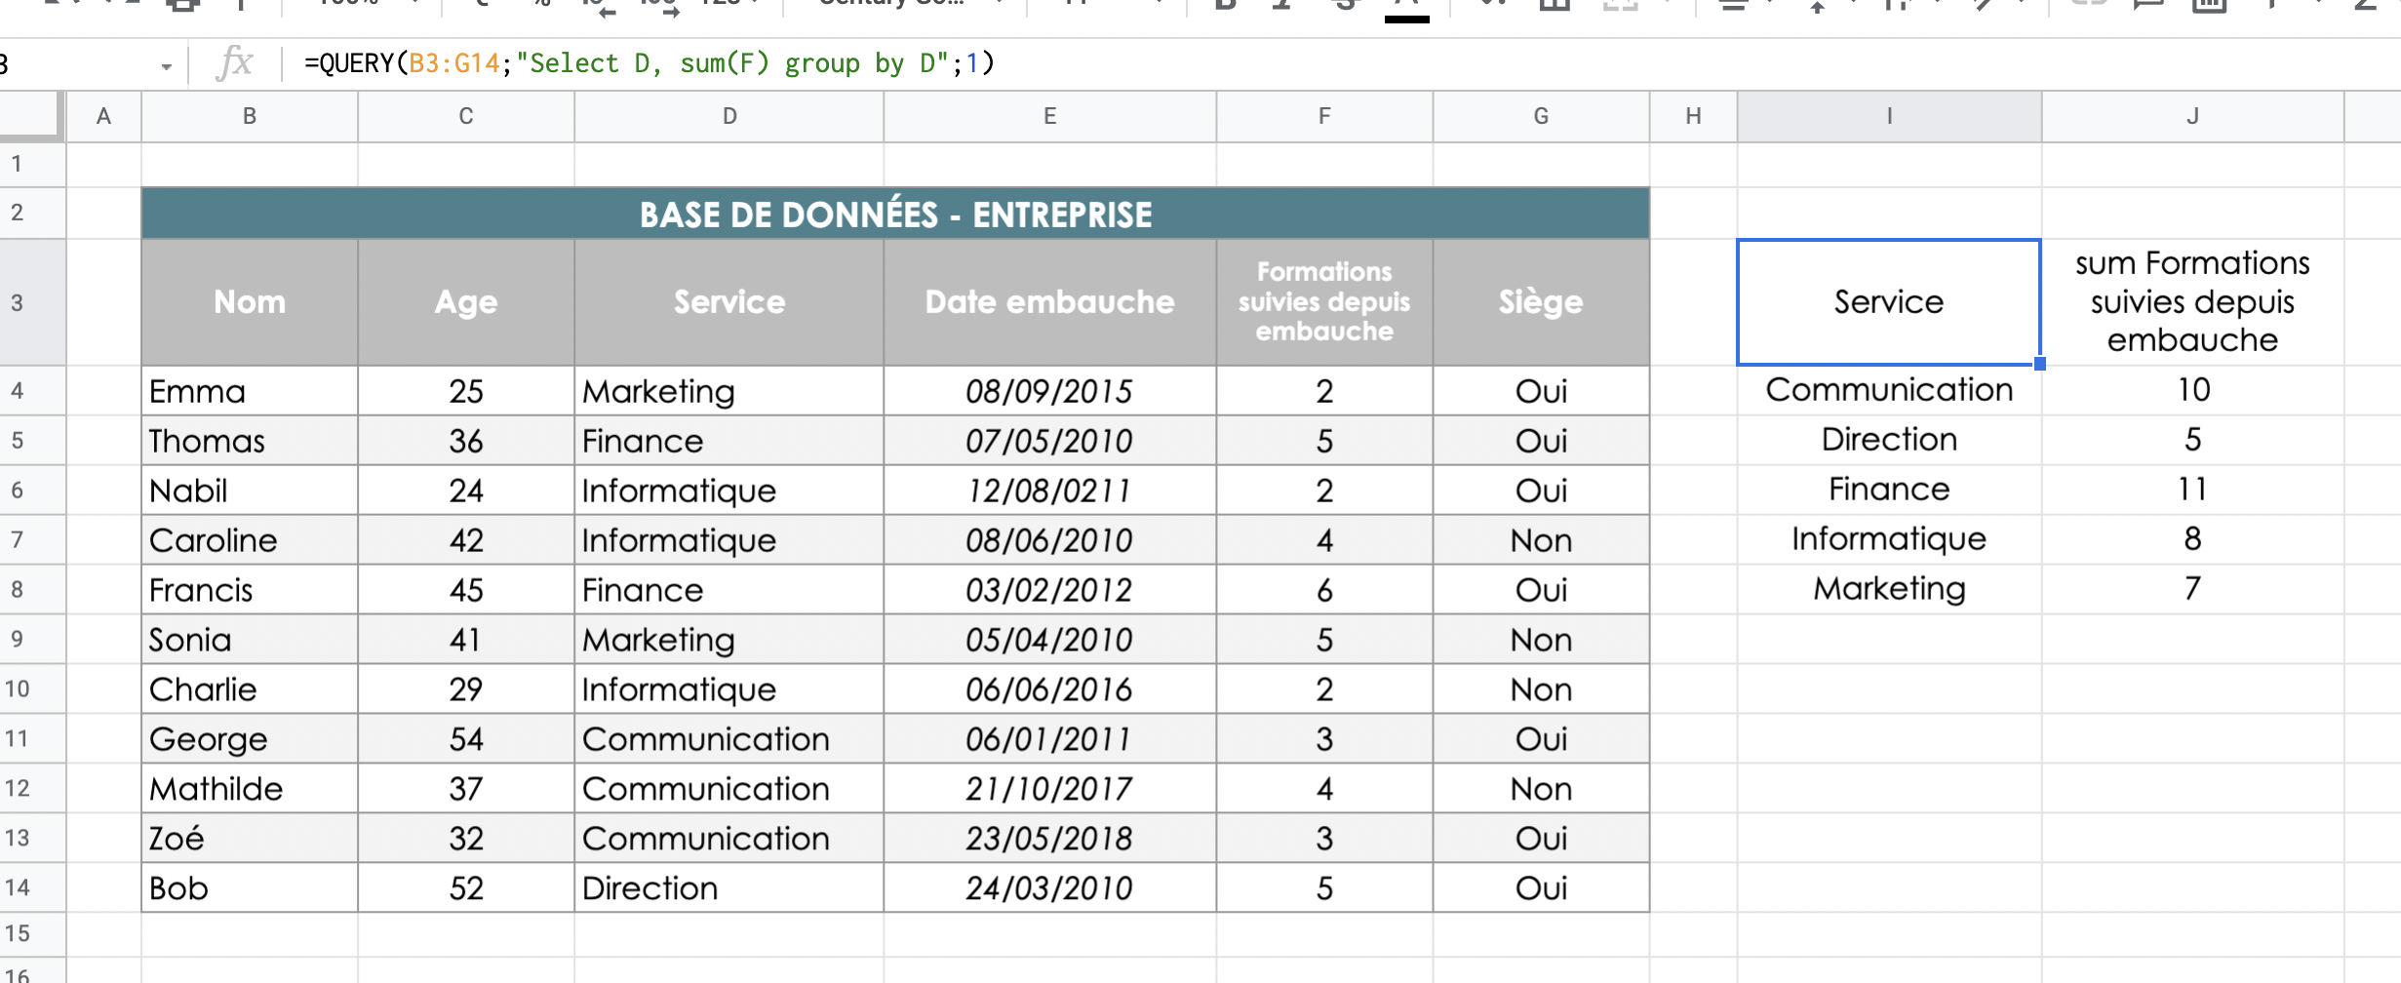Select row 3 header
Viewport: 2401px width, 983px height.
32,302
